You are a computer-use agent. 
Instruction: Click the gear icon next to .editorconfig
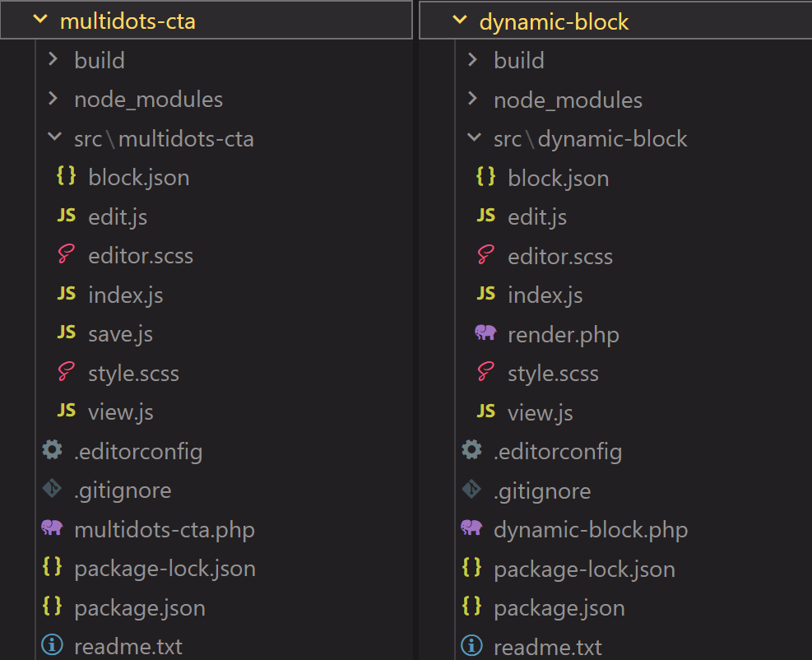[x=51, y=451]
